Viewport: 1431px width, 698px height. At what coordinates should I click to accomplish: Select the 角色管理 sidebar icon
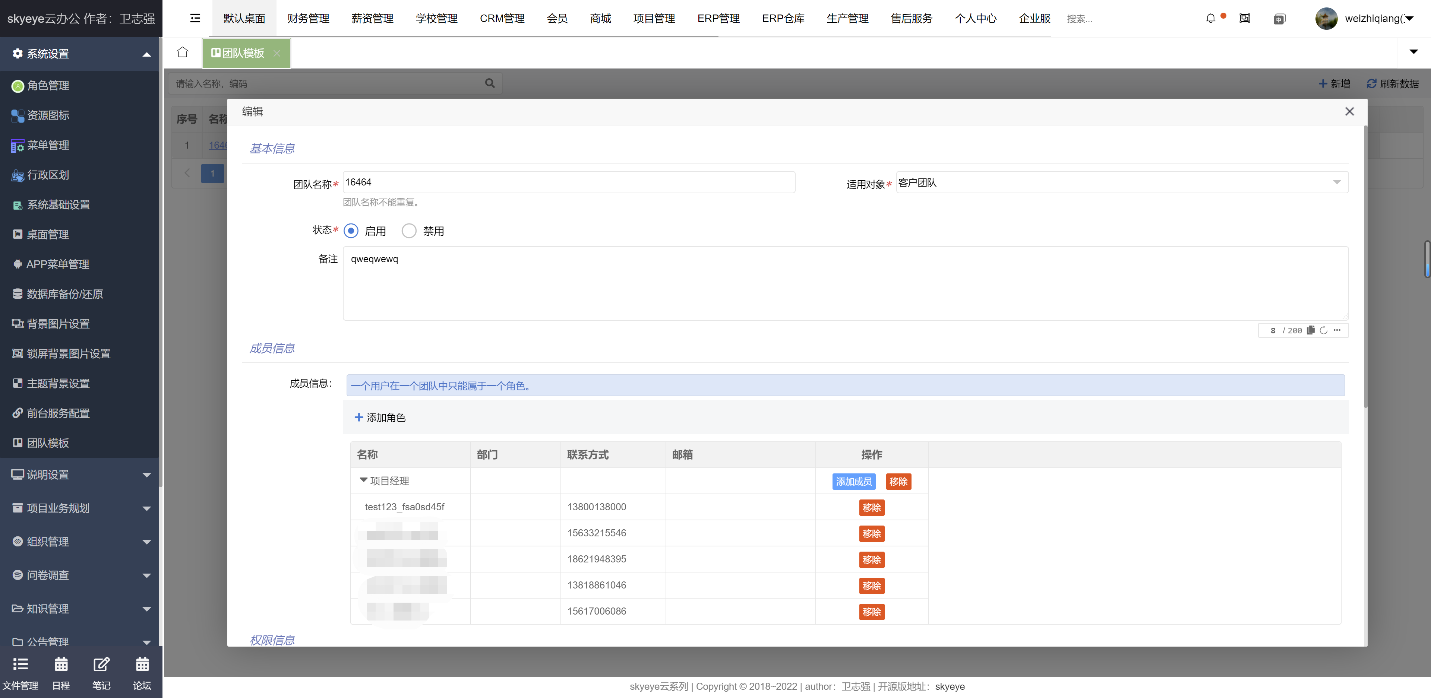(17, 86)
